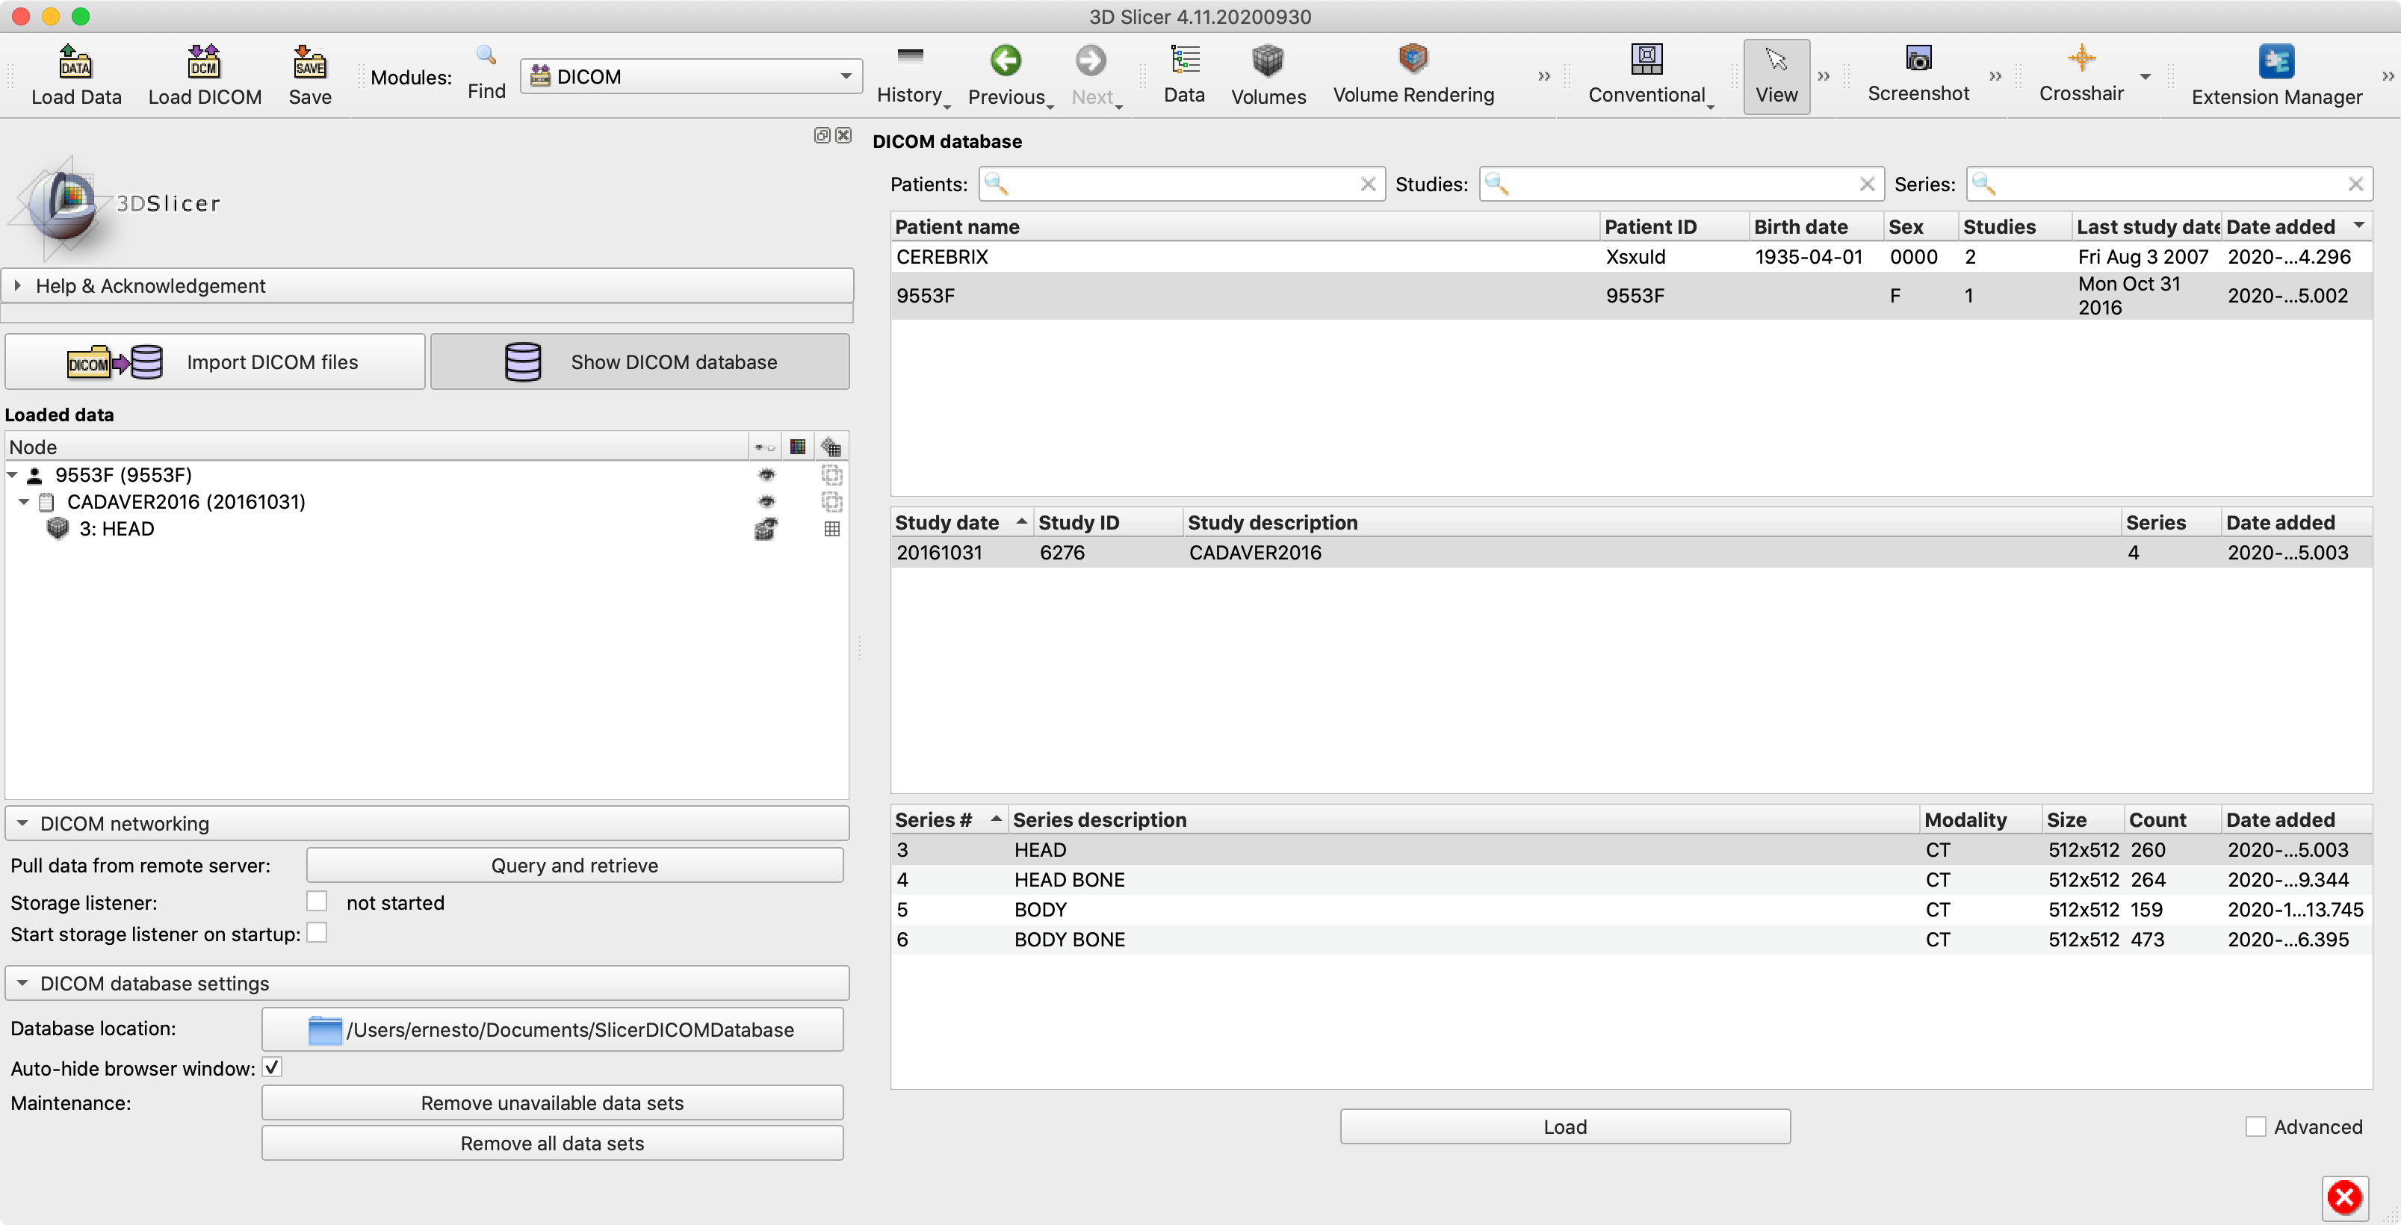
Task: Open the Volumes module
Action: point(1268,75)
